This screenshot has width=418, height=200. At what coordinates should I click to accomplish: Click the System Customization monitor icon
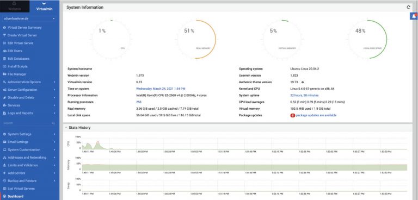pyautogui.click(x=4, y=149)
